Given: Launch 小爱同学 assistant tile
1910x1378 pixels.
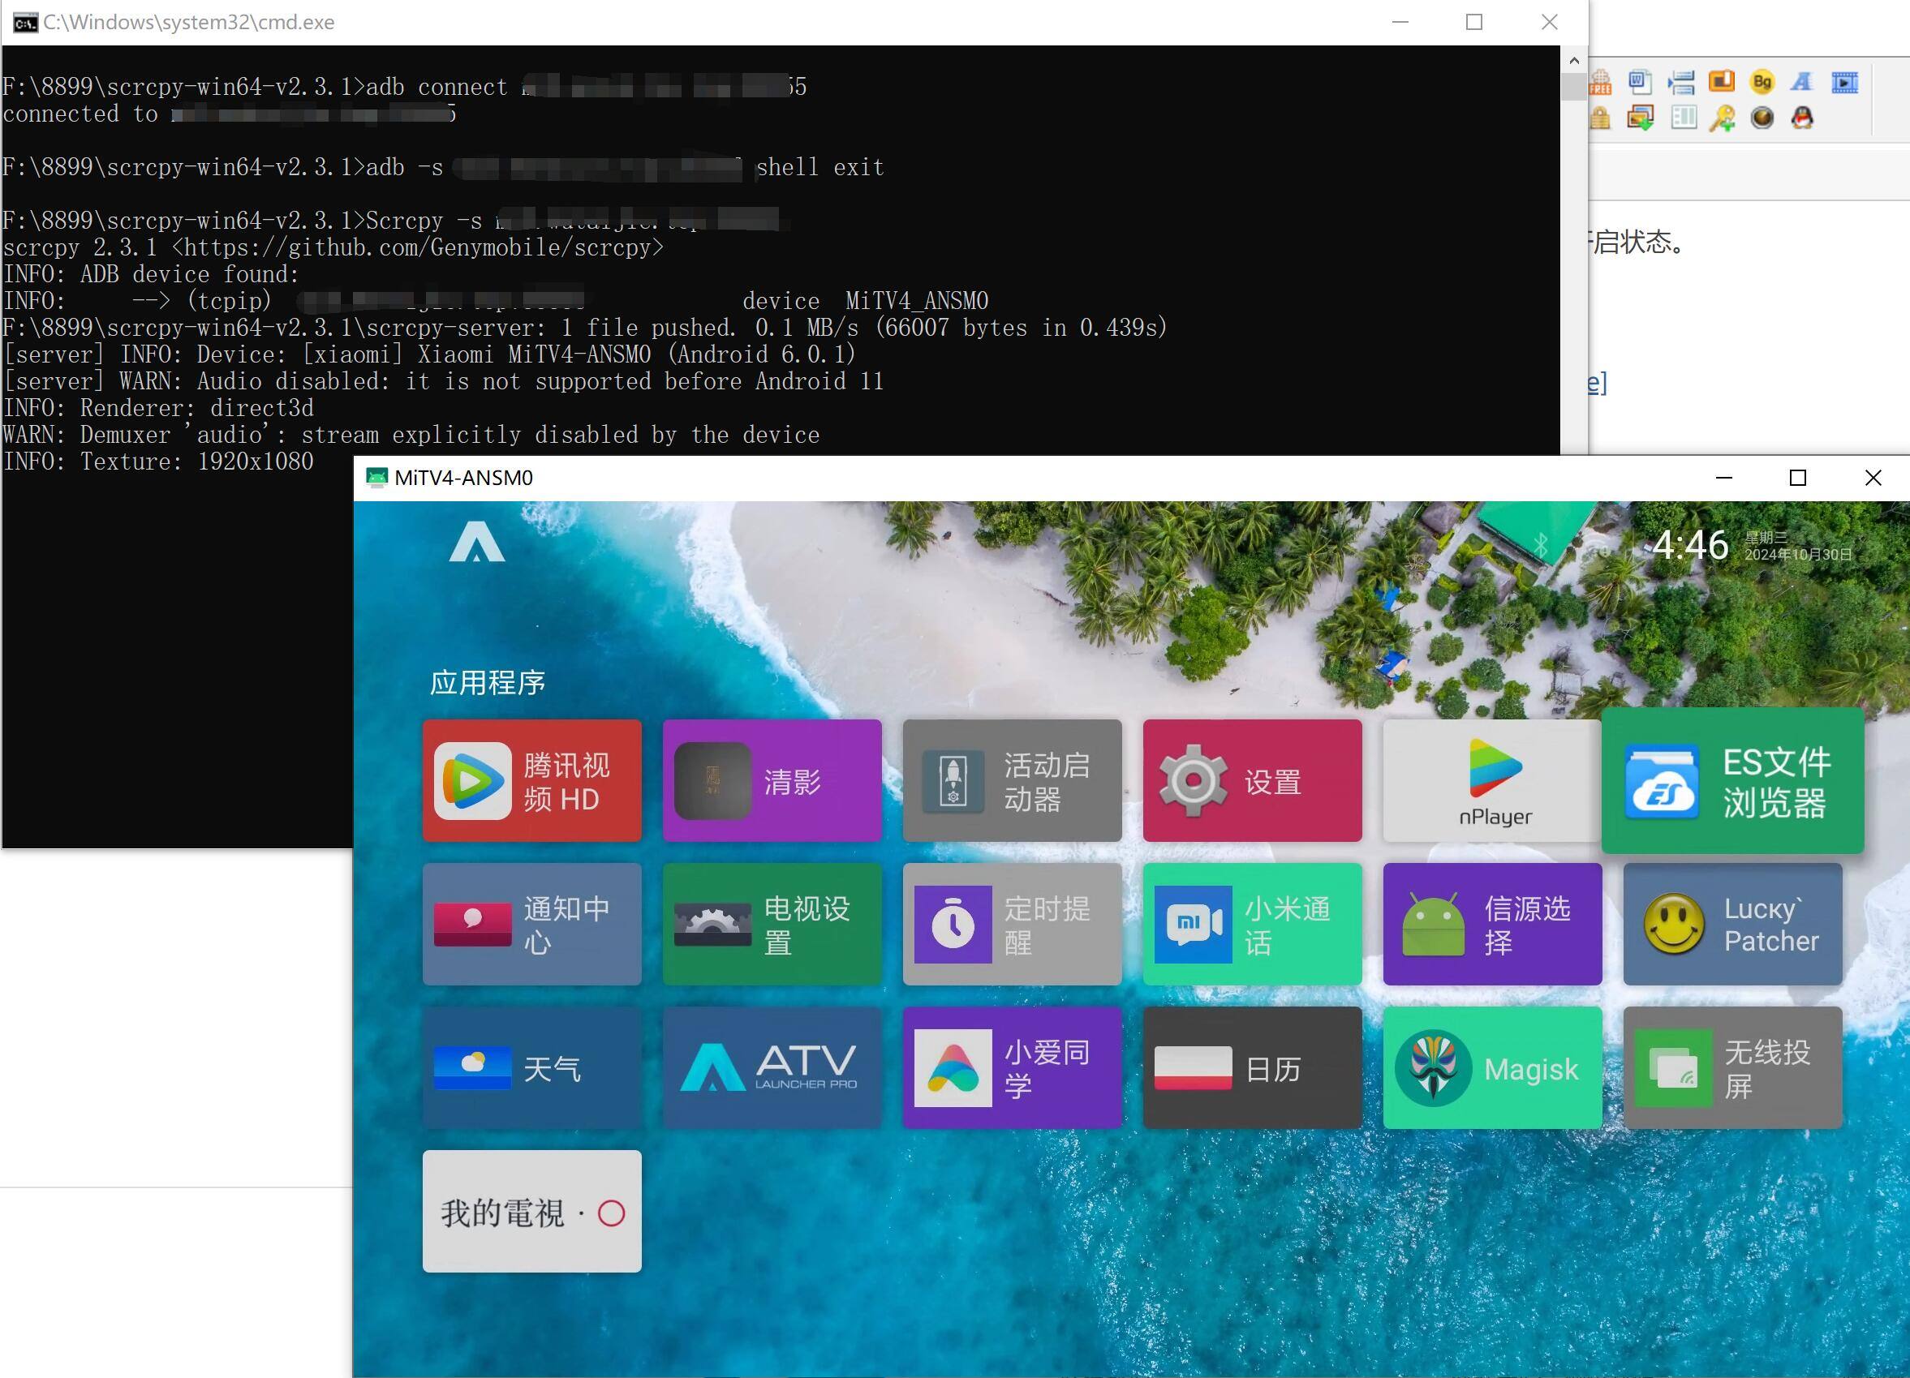Looking at the screenshot, I should pyautogui.click(x=1012, y=1067).
